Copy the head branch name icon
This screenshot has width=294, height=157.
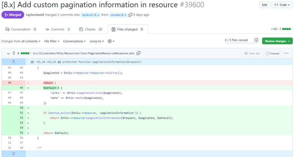tap(130, 15)
